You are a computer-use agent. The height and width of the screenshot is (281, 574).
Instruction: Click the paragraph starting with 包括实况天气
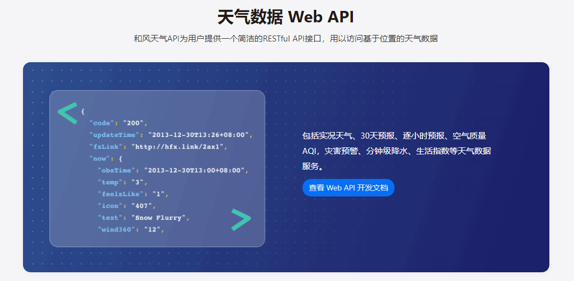point(397,151)
